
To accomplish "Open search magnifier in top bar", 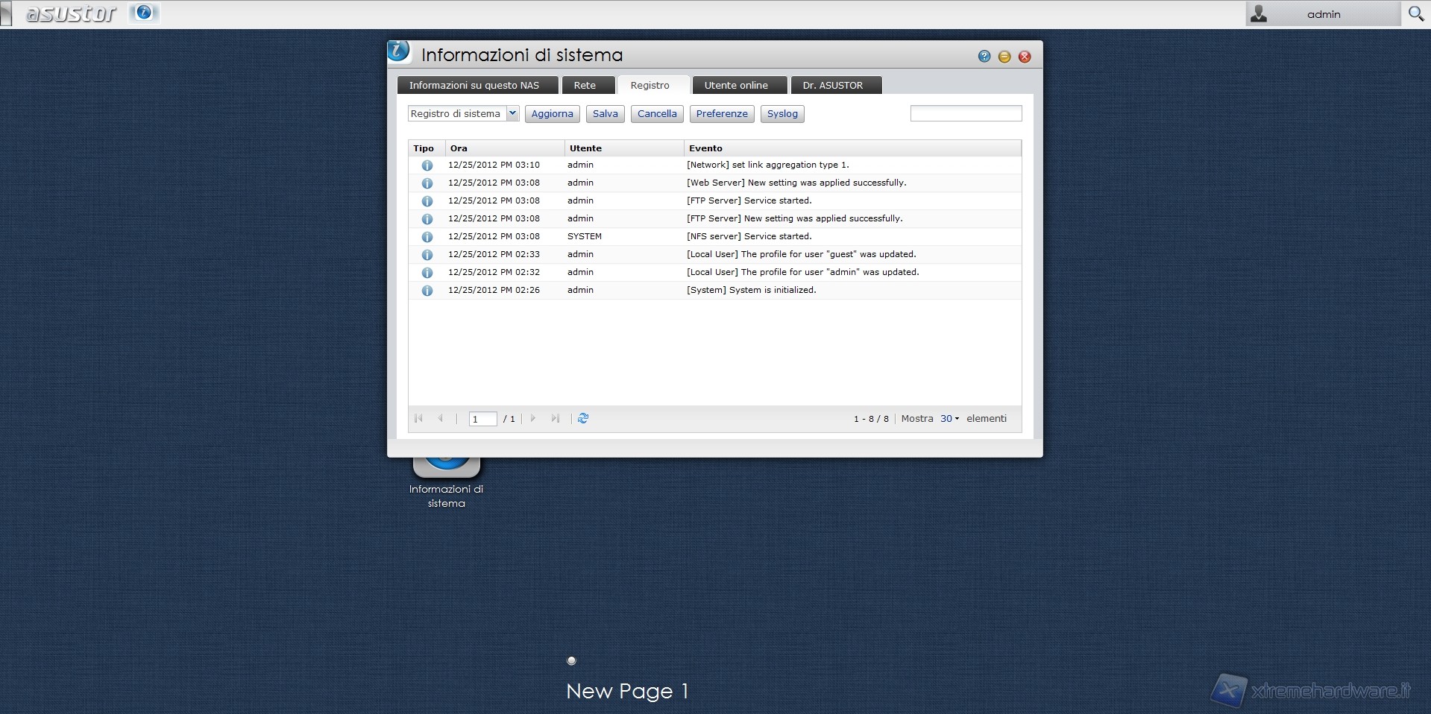I will click(x=1415, y=13).
